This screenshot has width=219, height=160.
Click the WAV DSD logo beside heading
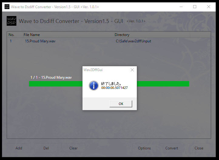(x=12, y=21)
